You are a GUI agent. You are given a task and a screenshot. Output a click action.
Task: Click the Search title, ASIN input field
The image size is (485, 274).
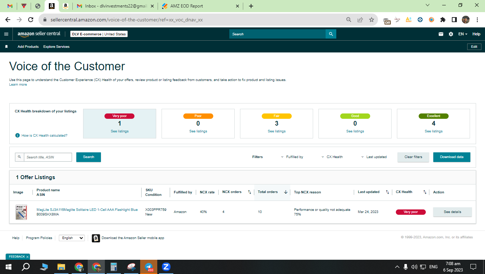(x=48, y=157)
